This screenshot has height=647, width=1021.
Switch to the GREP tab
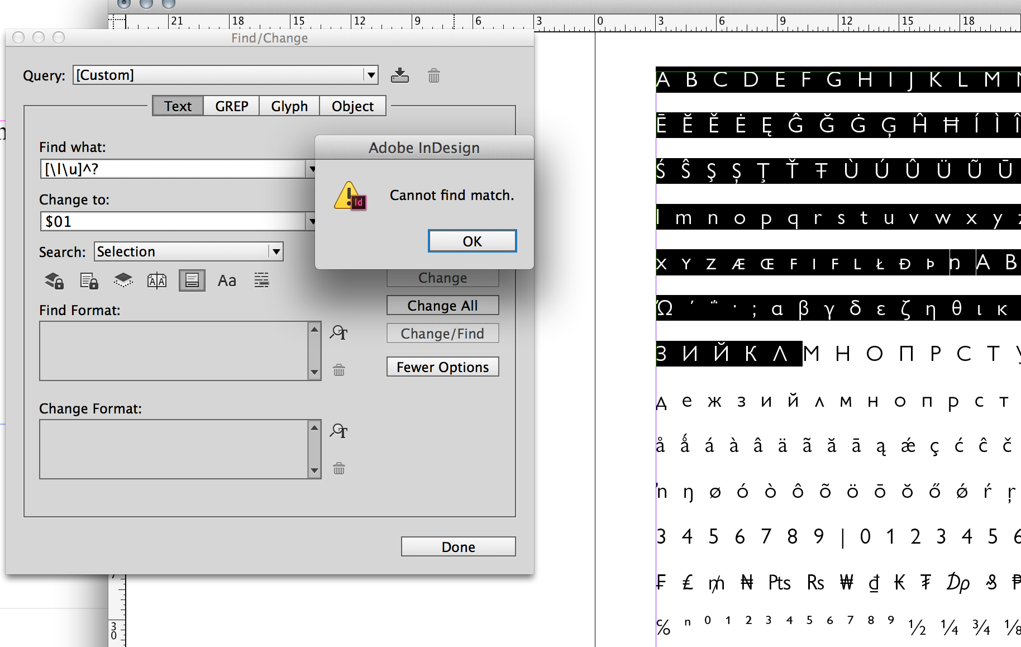pos(231,106)
